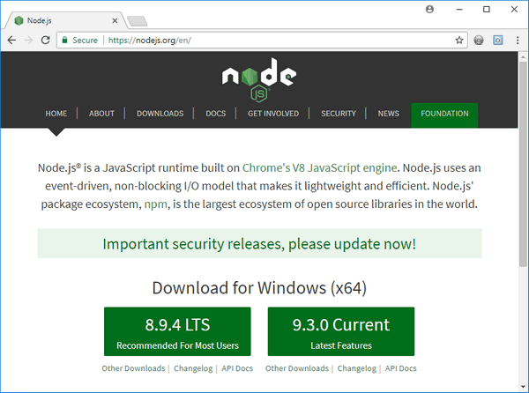Screen dimensions: 529x393
Task: Click the Download for Windows (x64) heading
Action: pos(259,288)
